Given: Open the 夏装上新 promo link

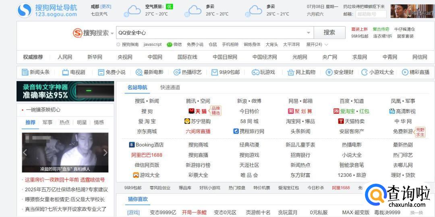Looking at the screenshot, I should [x=359, y=29].
